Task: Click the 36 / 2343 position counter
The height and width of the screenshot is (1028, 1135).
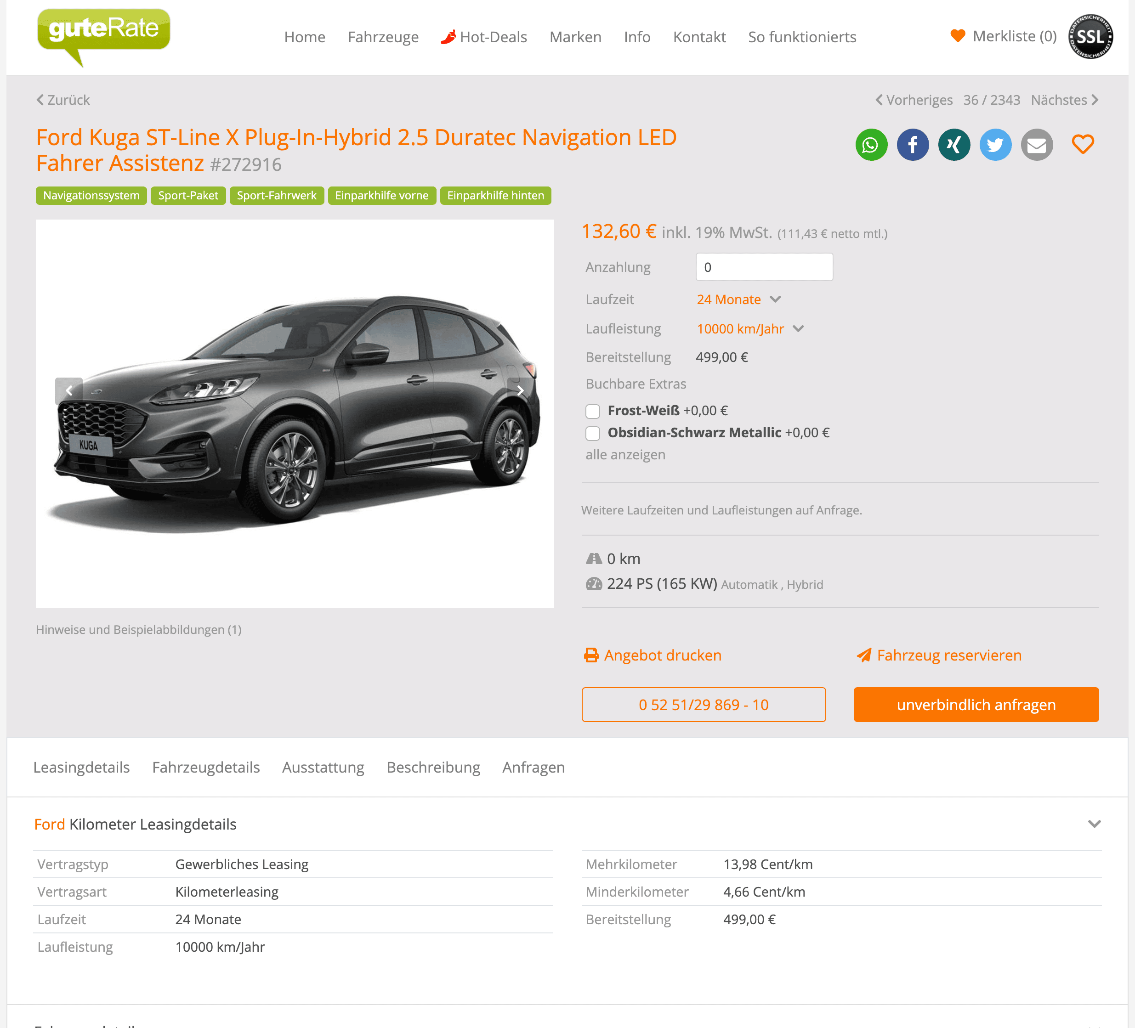Action: [992, 100]
